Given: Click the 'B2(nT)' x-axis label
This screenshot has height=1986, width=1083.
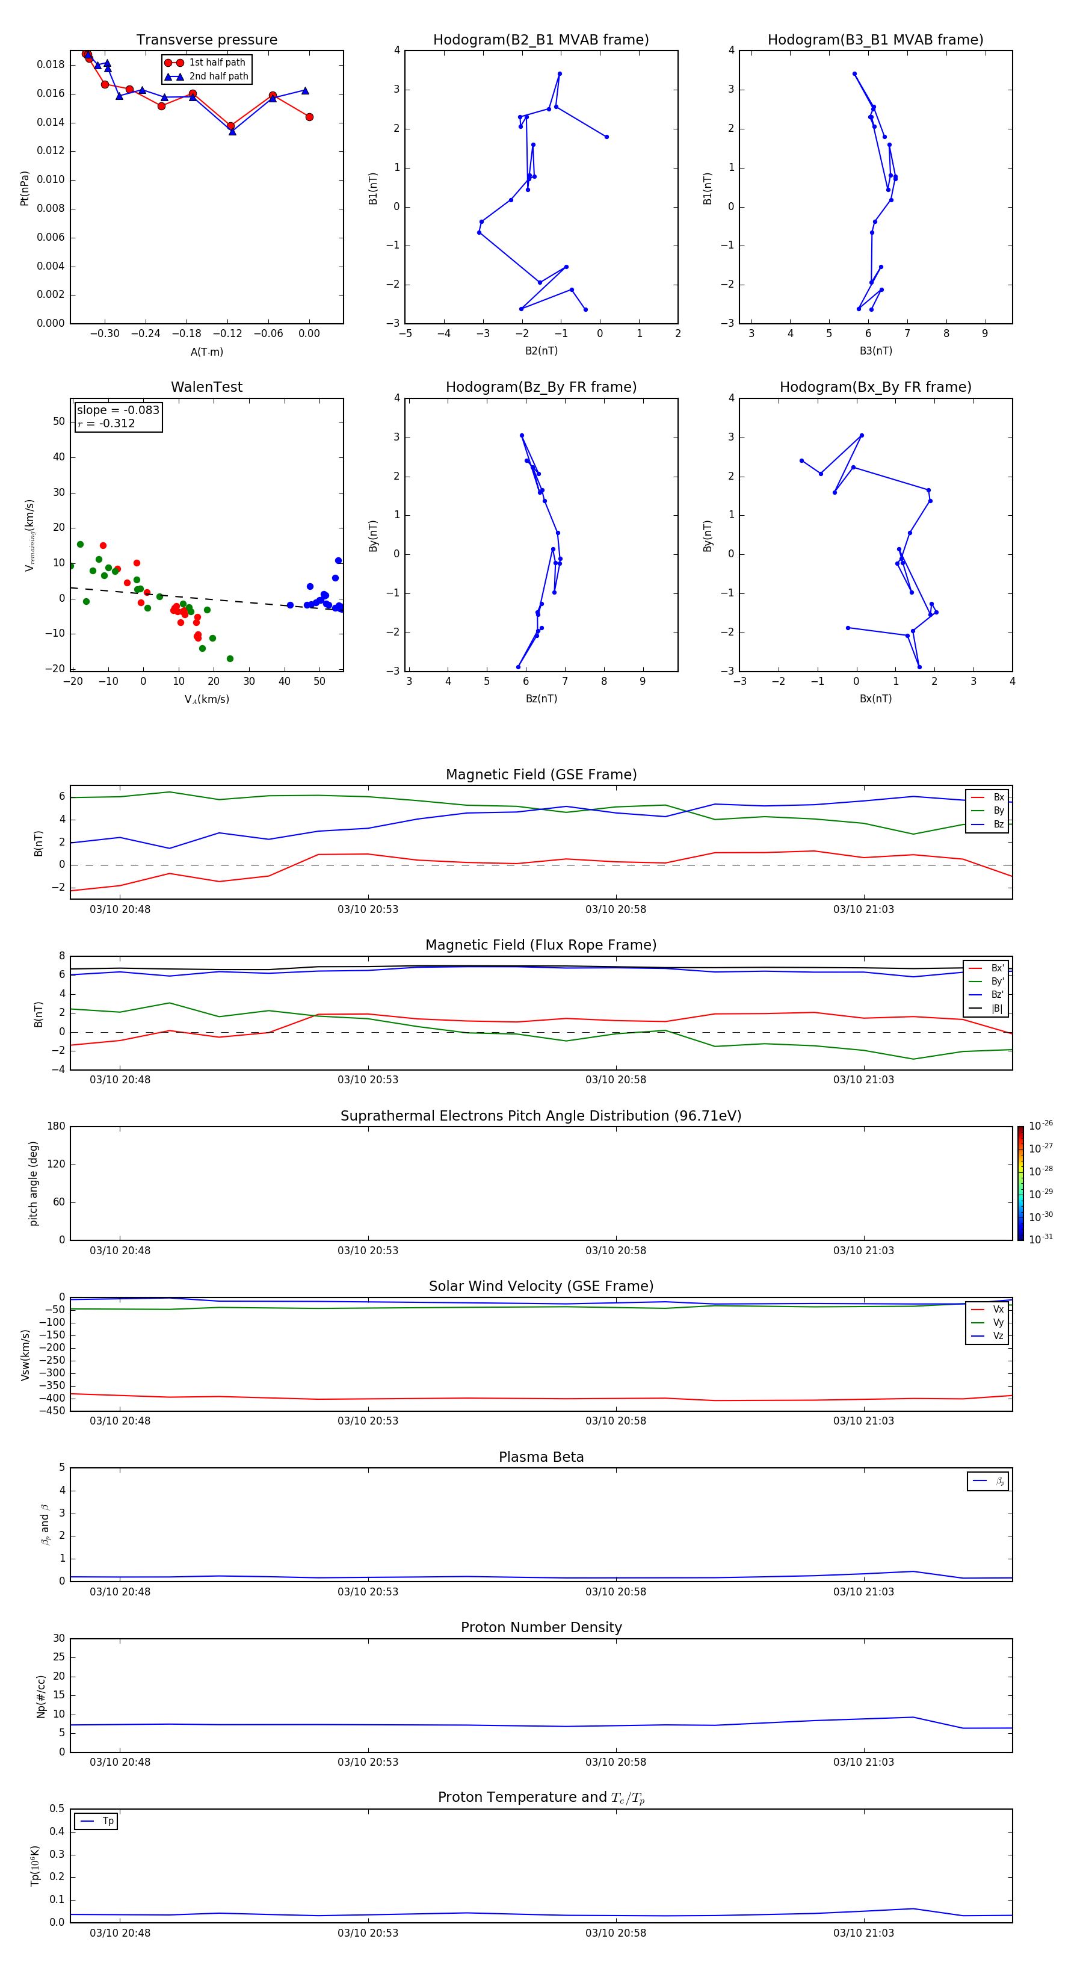Looking at the screenshot, I should [x=541, y=351].
